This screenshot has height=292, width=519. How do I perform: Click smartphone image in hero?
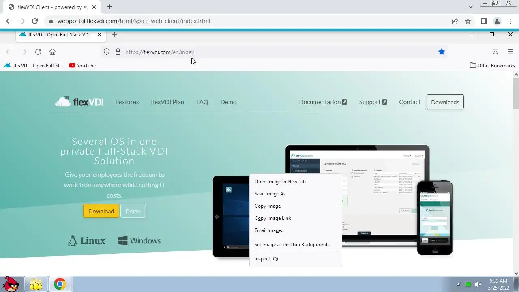click(435, 218)
